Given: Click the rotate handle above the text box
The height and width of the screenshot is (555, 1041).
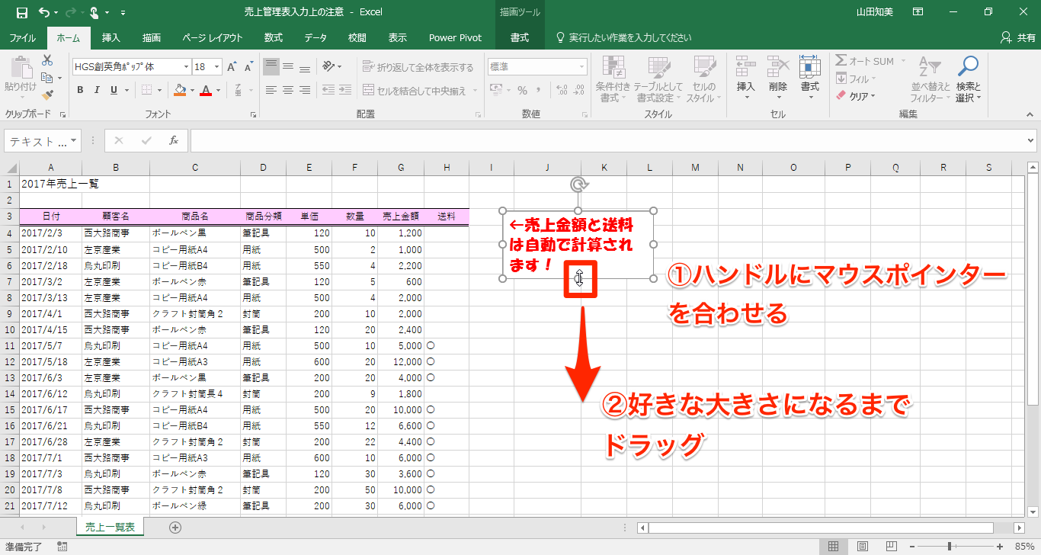Looking at the screenshot, I should [578, 184].
